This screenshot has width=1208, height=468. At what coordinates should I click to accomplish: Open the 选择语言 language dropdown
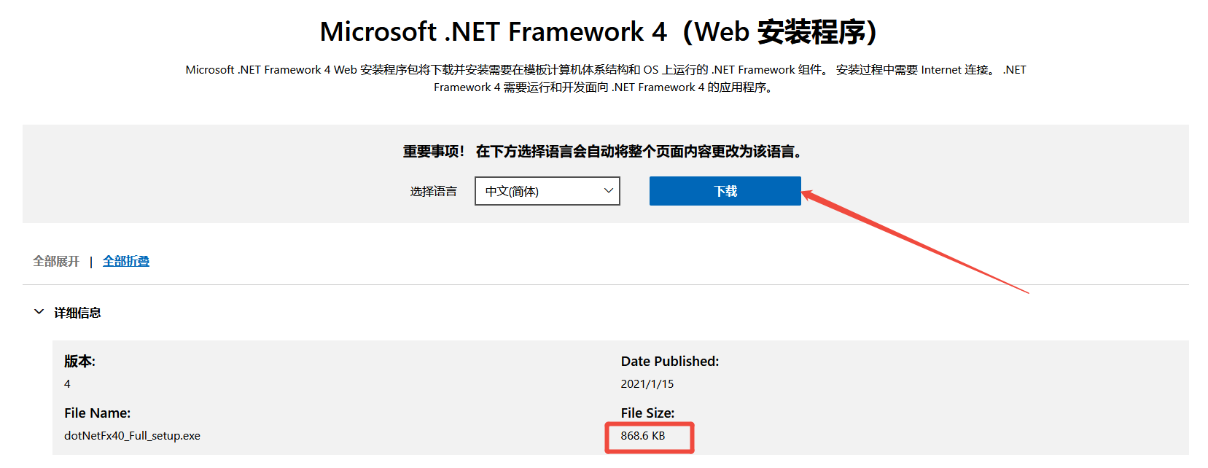(x=548, y=190)
